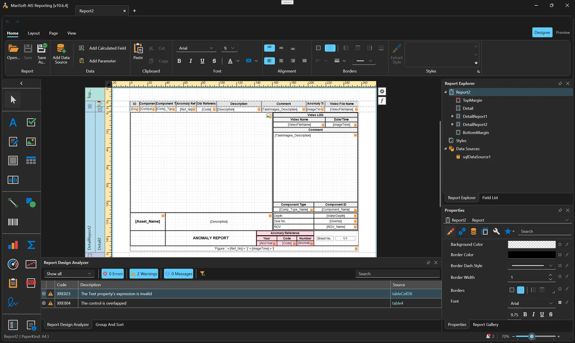Image resolution: width=575 pixels, height=343 pixels.
Task: Select the Pointer tool in the toolbox
Action: (x=13, y=100)
